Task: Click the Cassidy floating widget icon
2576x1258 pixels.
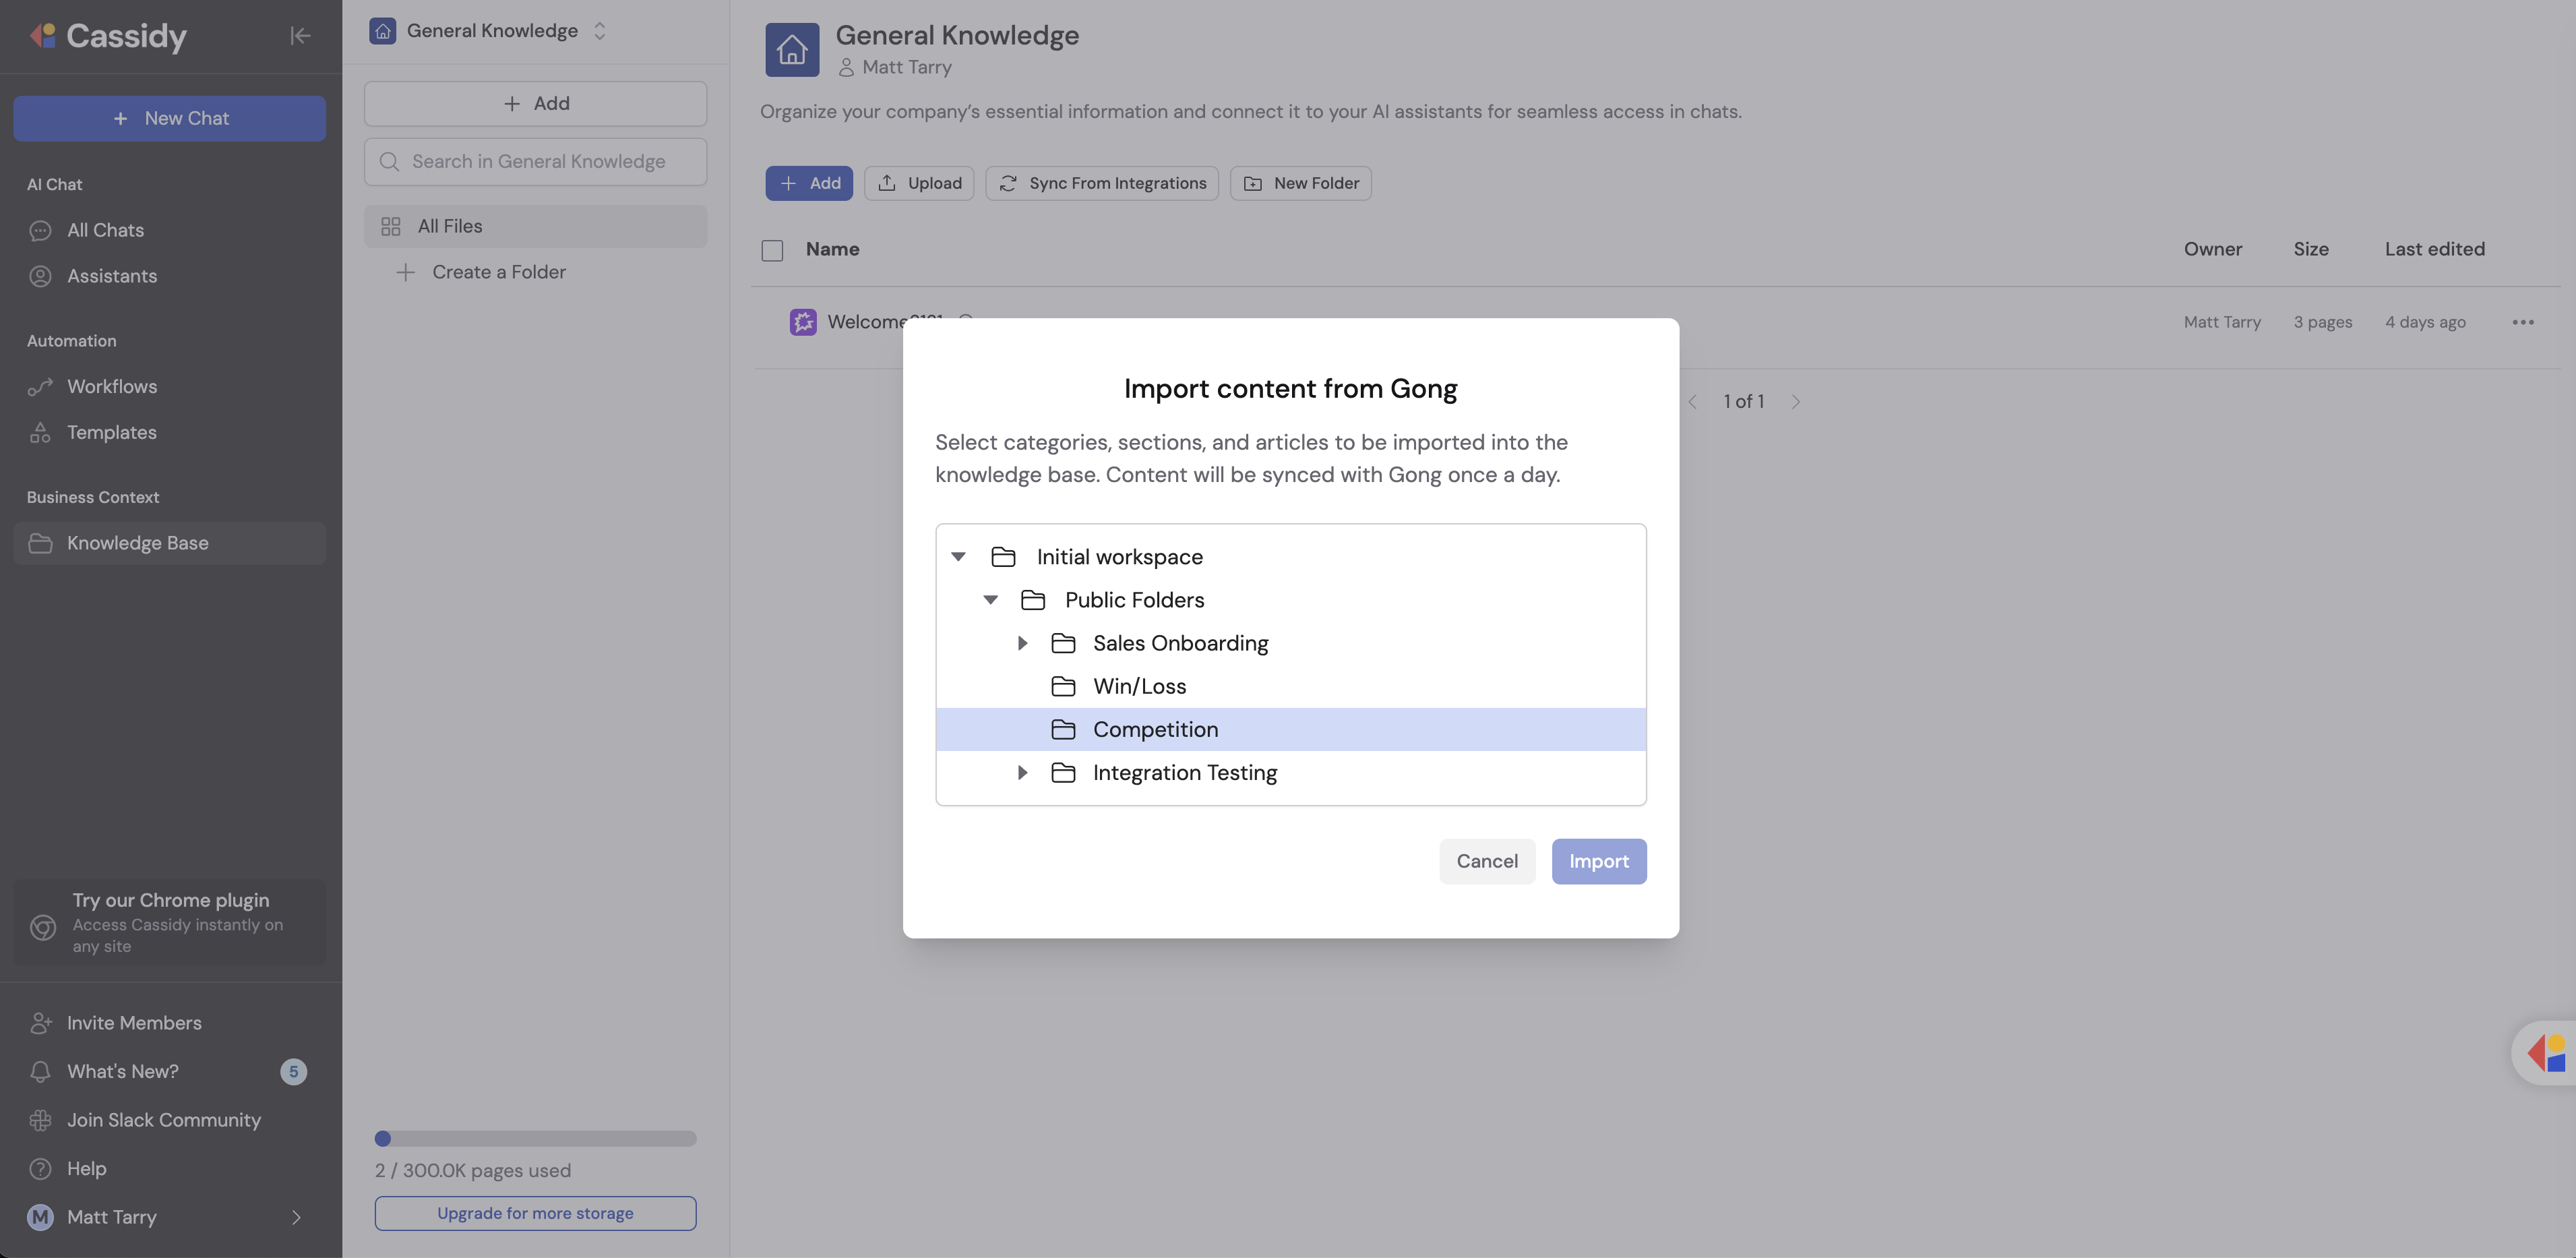Action: point(2546,1053)
